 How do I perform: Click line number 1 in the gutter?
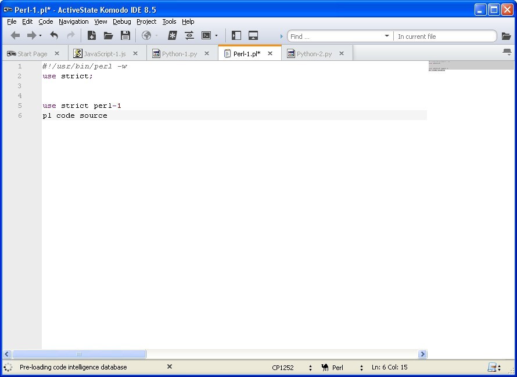(x=20, y=66)
